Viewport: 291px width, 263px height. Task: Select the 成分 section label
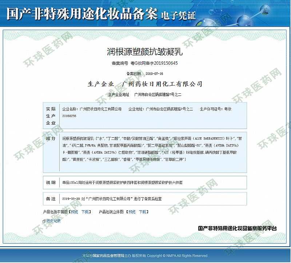click(51, 138)
